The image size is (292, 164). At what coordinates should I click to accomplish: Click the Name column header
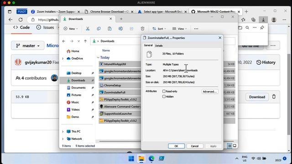pyautogui.click(x=106, y=51)
